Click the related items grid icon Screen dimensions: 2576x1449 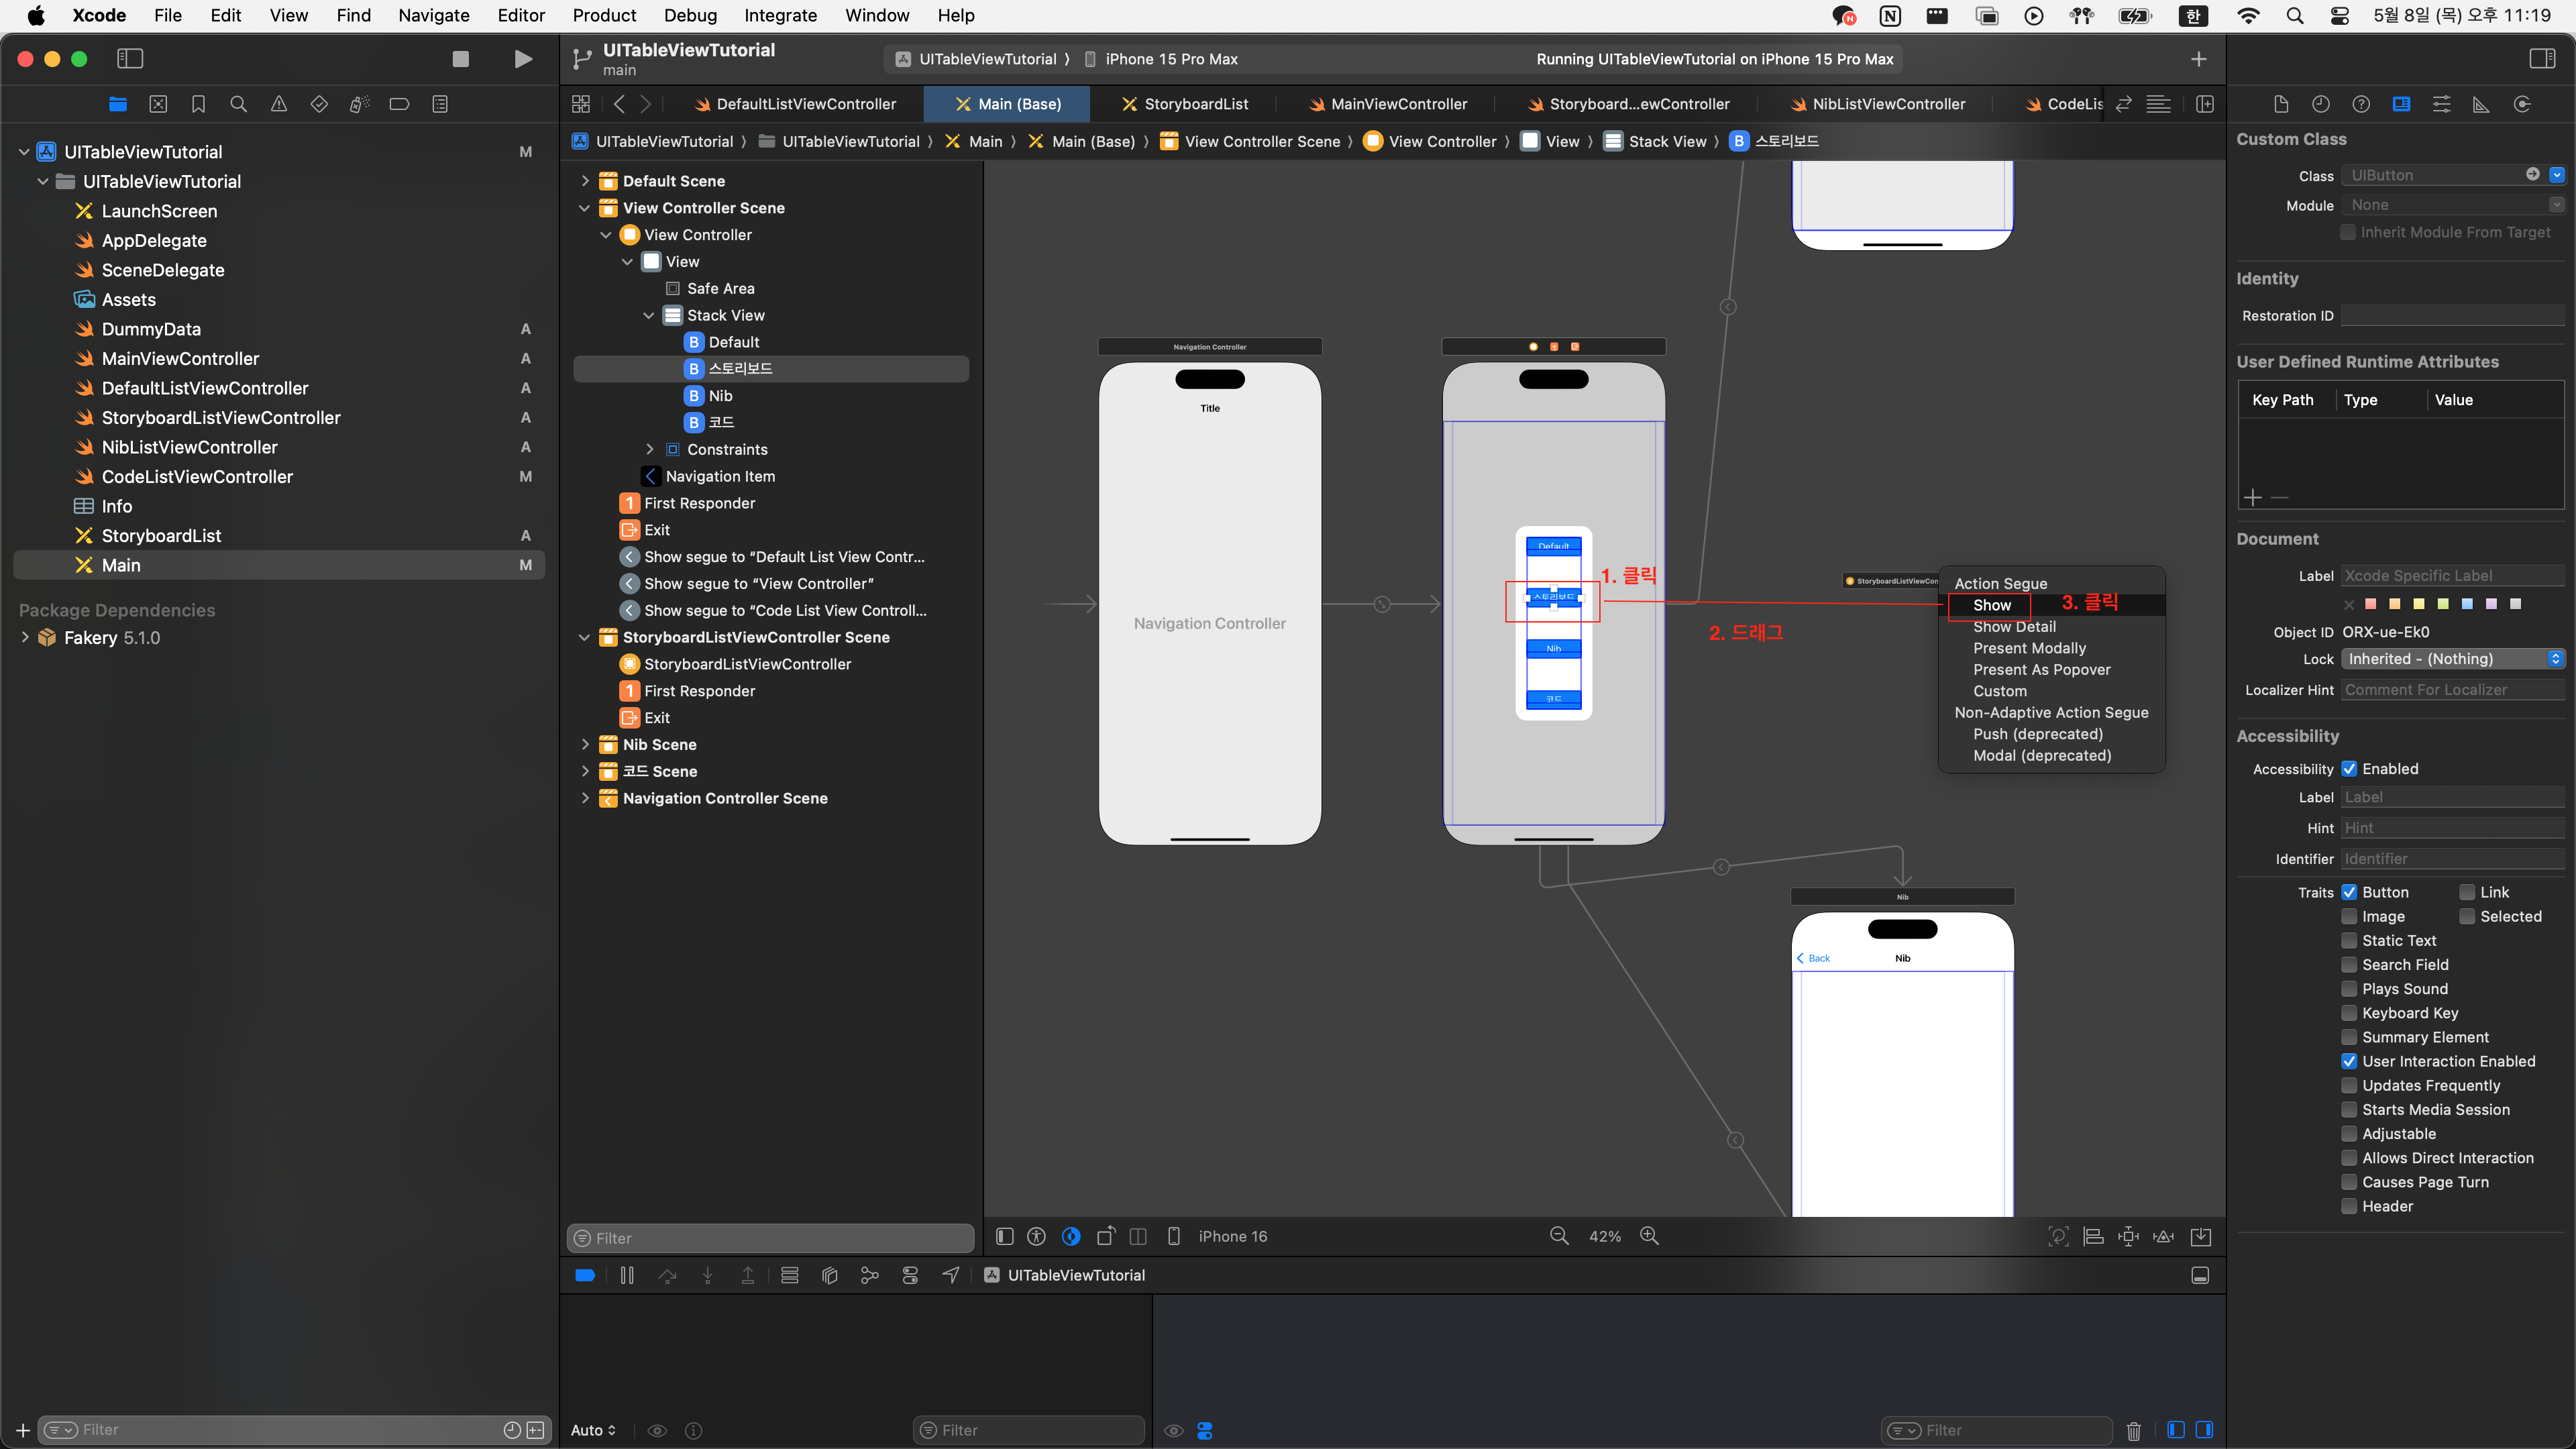coord(581,104)
